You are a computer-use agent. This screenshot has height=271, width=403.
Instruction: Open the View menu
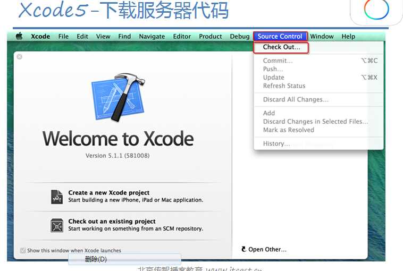coord(103,37)
